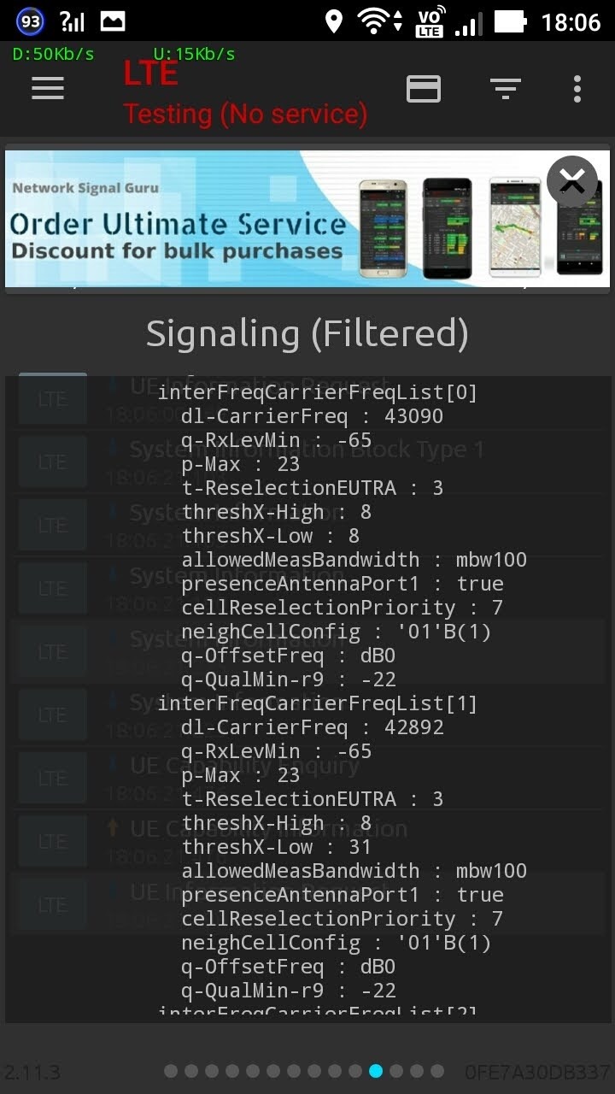This screenshot has width=615, height=1094.
Task: Tap the location icon in status bar
Action: tap(334, 21)
